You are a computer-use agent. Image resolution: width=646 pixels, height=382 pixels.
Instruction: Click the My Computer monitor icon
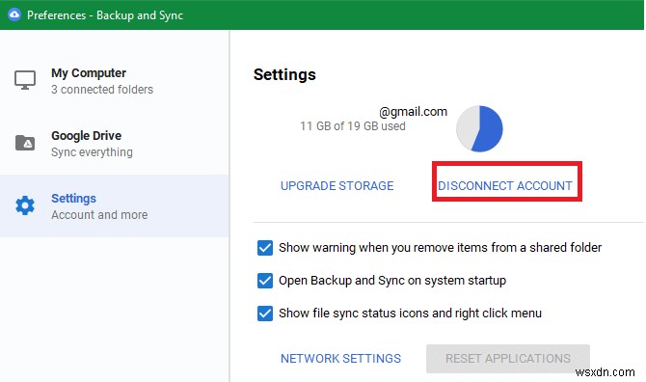[25, 80]
